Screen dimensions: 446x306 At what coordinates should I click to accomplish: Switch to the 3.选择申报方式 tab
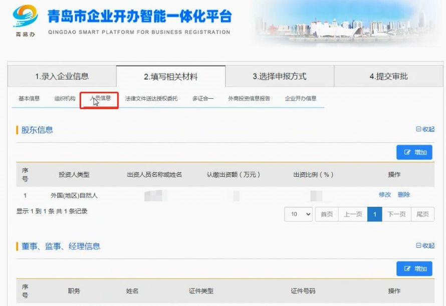(280, 76)
